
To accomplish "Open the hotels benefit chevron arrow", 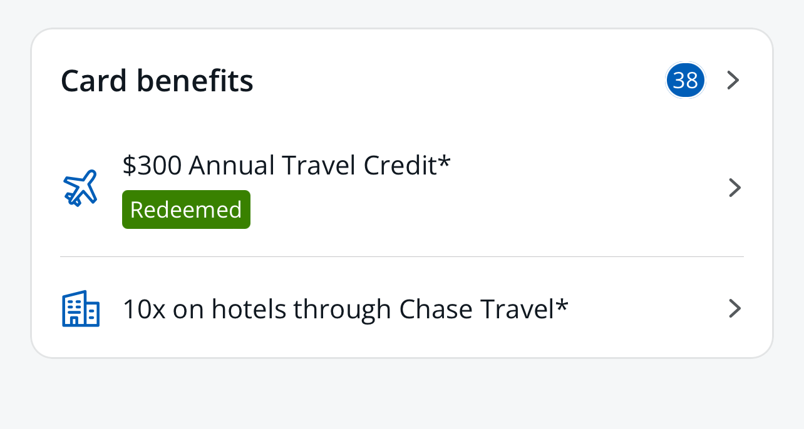I will pyautogui.click(x=735, y=308).
